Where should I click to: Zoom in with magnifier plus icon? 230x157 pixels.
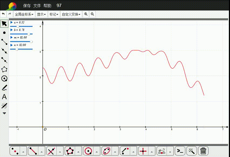[x=86, y=14]
